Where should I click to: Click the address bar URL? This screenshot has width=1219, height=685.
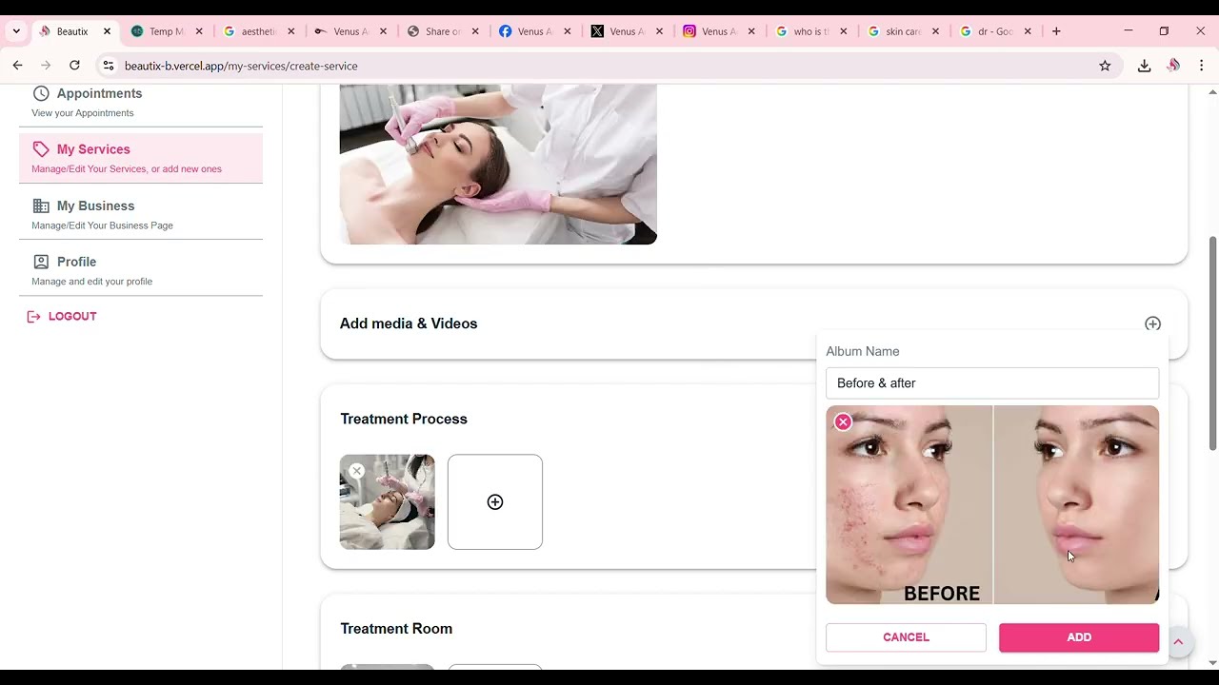pos(241,66)
